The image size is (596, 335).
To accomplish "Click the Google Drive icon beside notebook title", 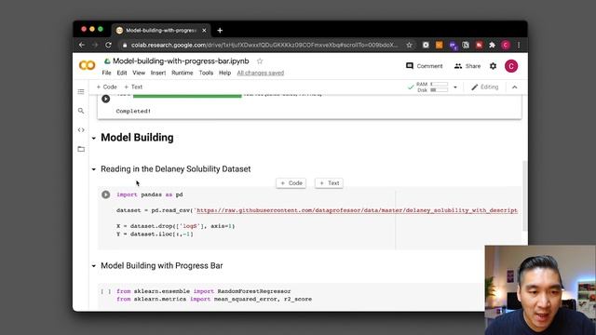I will [x=107, y=61].
